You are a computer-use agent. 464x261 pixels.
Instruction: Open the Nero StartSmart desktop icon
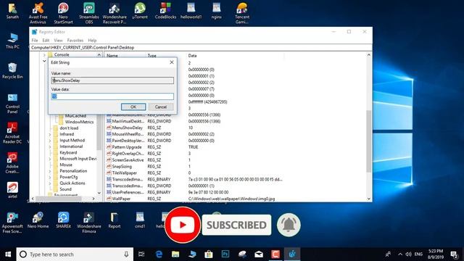tap(63, 13)
